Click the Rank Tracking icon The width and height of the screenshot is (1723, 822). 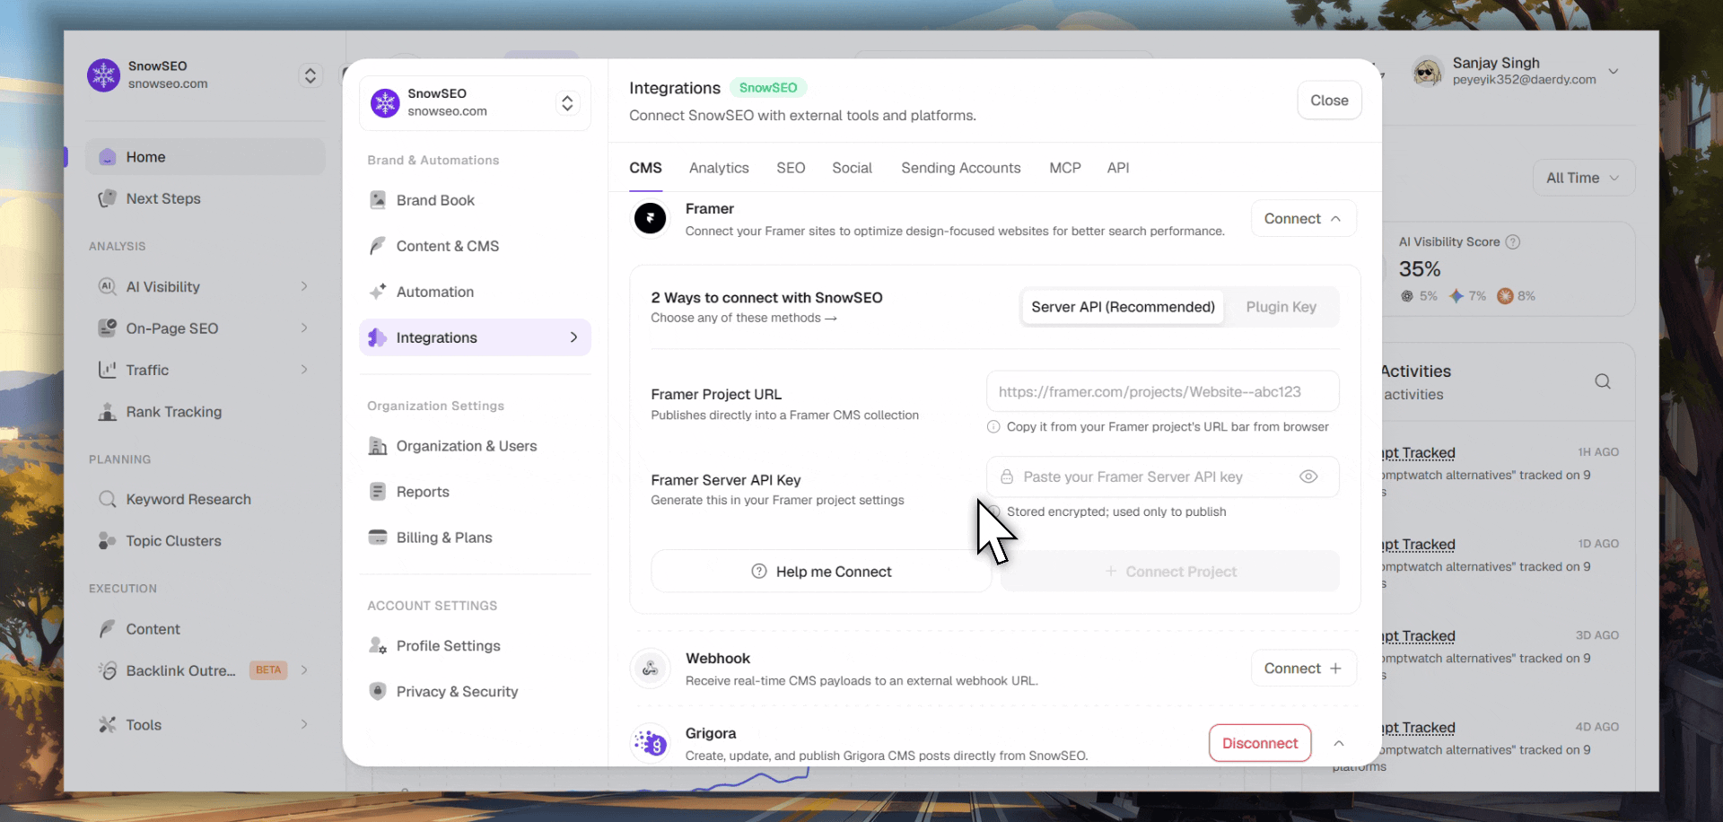pos(108,412)
